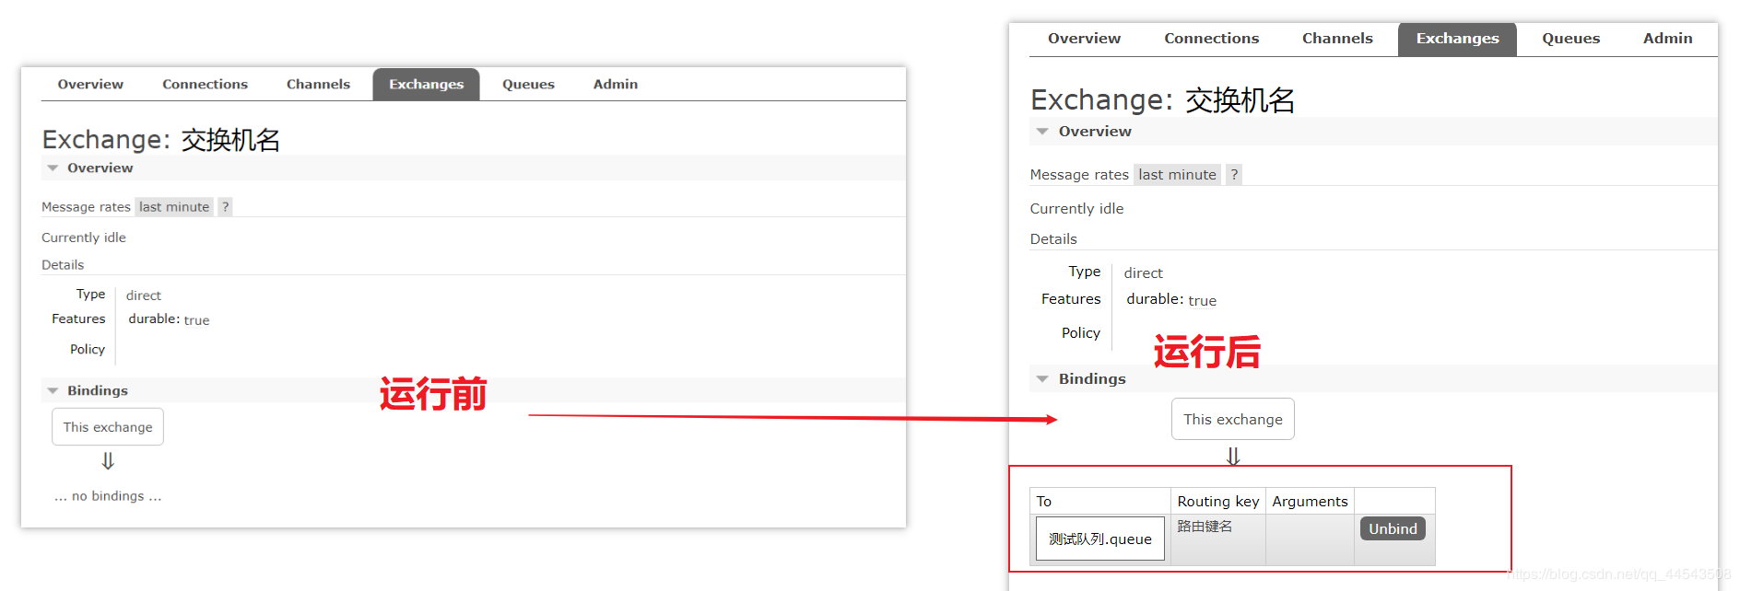Open Connections tab in right window
Screen dimensions: 1740x591
[1211, 38]
